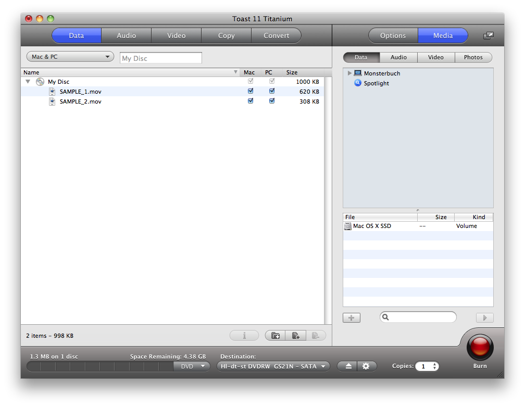Toggle PC checkbox for SAMPLE_2.mov
The image size is (525, 407).
coord(272,101)
